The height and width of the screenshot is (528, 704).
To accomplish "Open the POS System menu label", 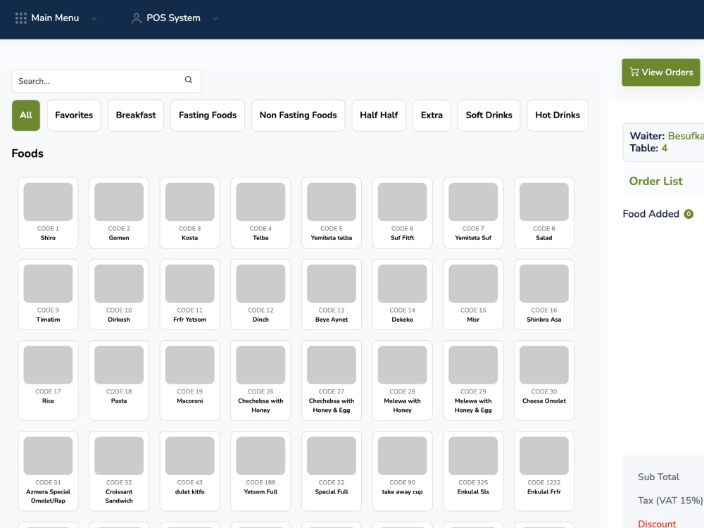I will click(x=173, y=18).
